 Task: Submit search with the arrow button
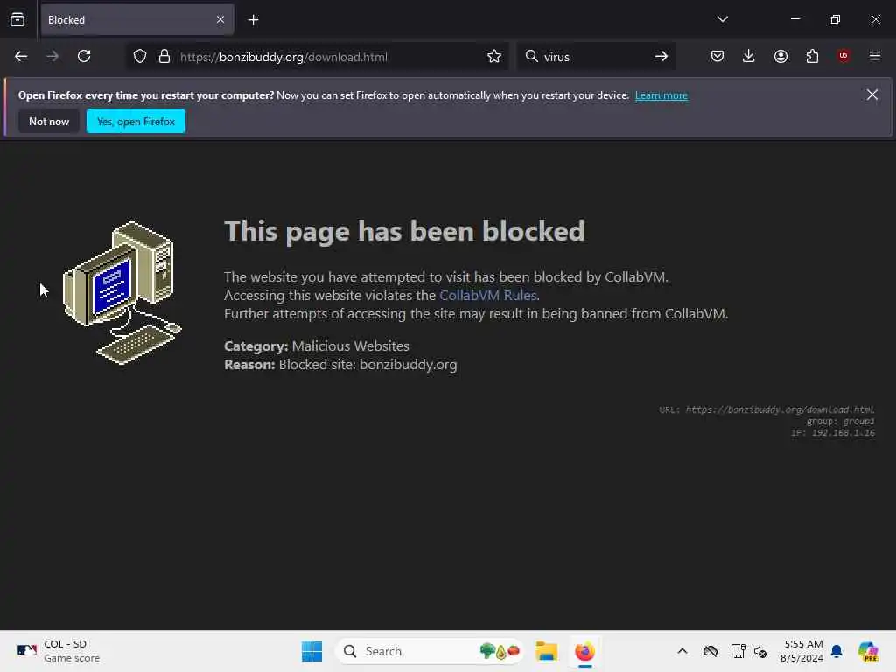661,57
